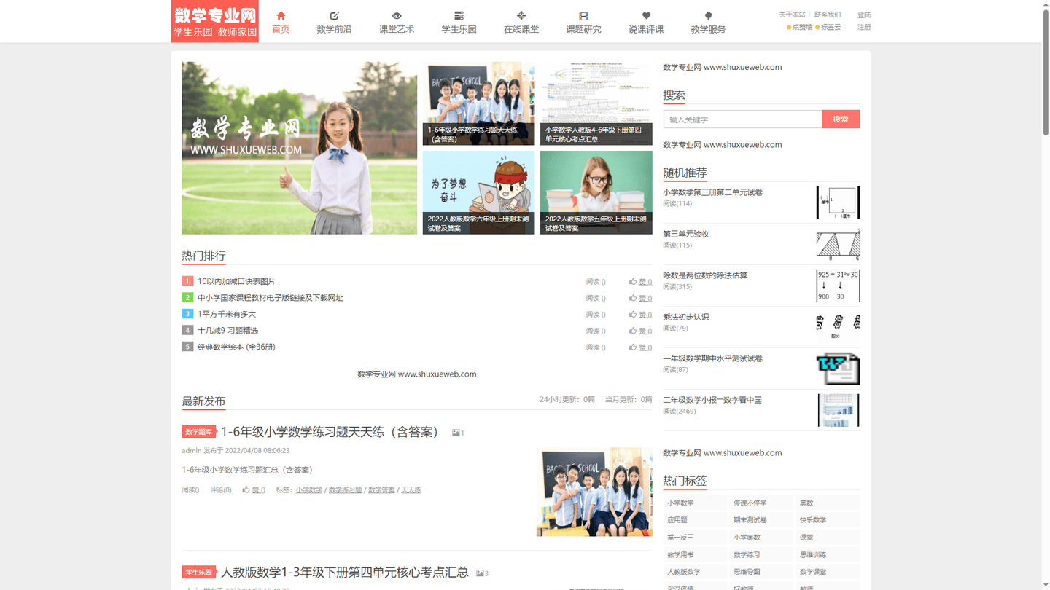The width and height of the screenshot is (1050, 590).
Task: Open the classroom photo beside the first article
Action: [594, 492]
